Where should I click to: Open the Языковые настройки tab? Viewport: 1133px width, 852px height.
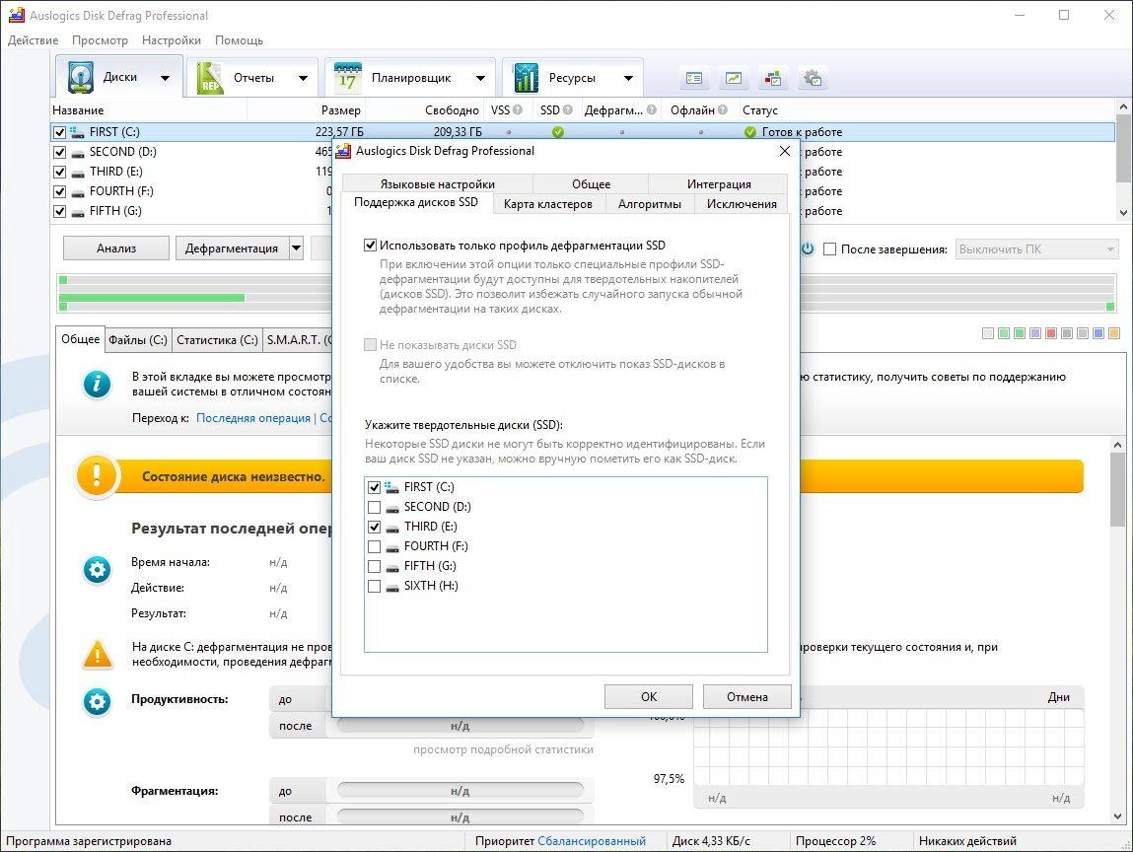coord(437,183)
